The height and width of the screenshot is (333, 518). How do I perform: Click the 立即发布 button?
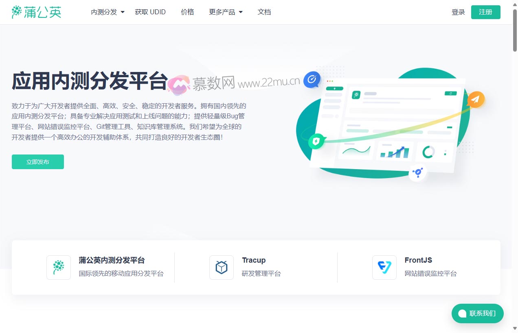click(38, 162)
